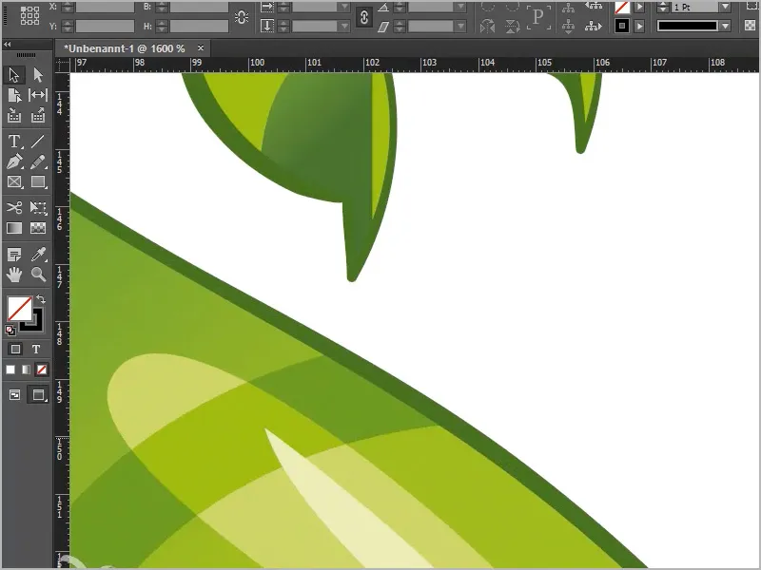Select the Selection tool (black arrow)
The height and width of the screenshot is (570, 761).
coord(14,75)
